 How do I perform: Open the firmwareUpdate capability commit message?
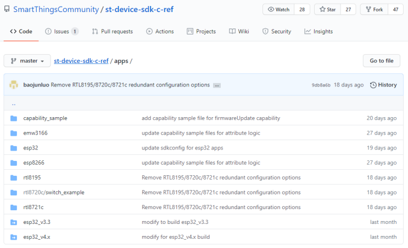tap(211, 118)
